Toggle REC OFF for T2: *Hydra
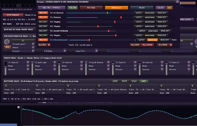 click(x=43, y=22)
